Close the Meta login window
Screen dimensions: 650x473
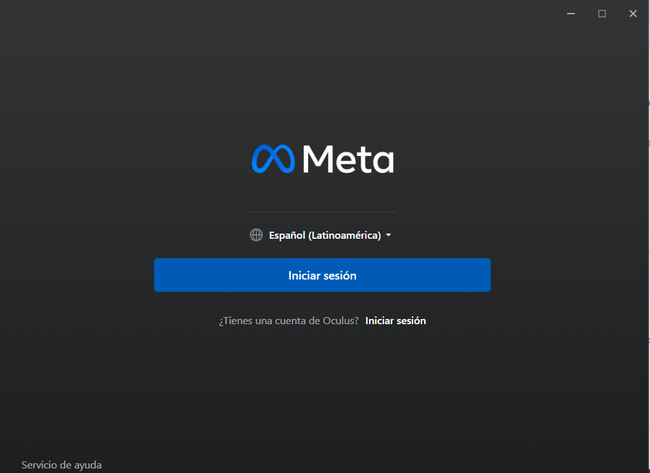pos(633,14)
